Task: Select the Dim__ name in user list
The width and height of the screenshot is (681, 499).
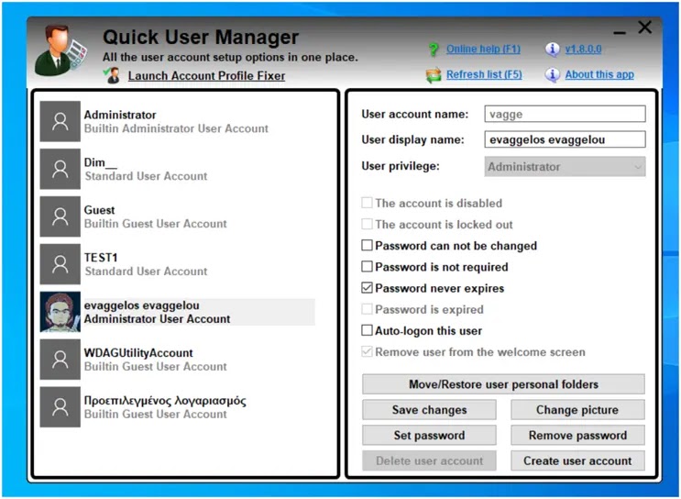Action: coord(100,162)
